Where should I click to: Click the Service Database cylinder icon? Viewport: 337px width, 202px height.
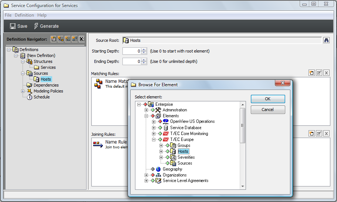pyautogui.click(x=166, y=128)
